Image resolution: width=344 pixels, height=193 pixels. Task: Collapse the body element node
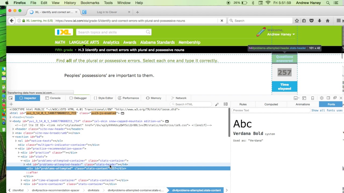(x=10, y=121)
